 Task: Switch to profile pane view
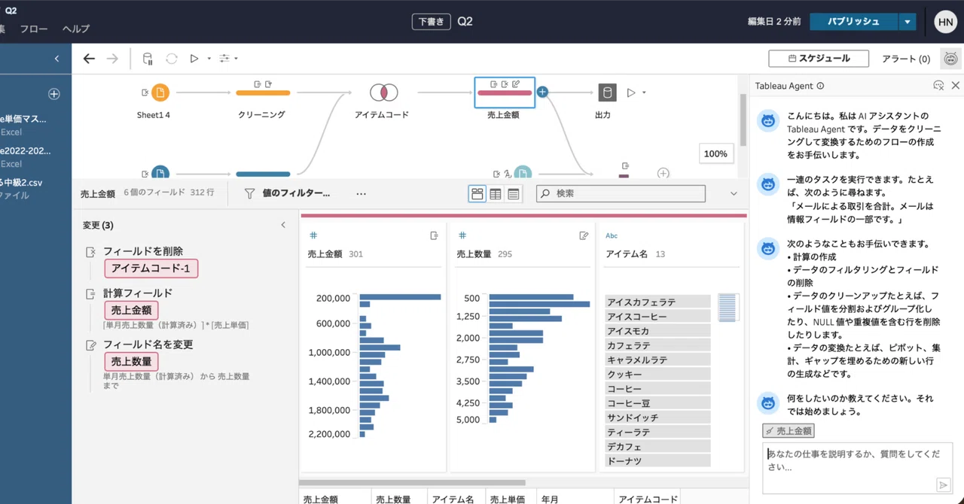(x=477, y=194)
